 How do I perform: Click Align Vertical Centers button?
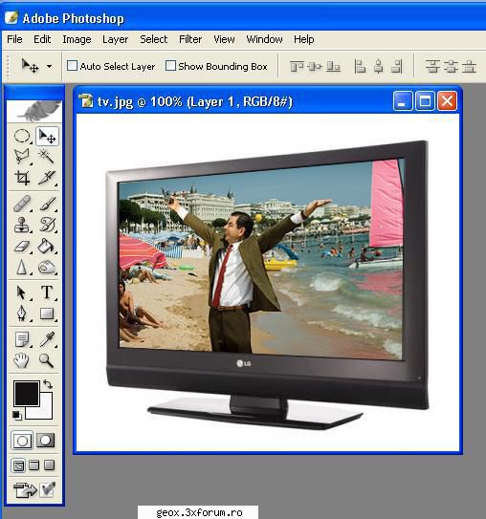pos(315,67)
